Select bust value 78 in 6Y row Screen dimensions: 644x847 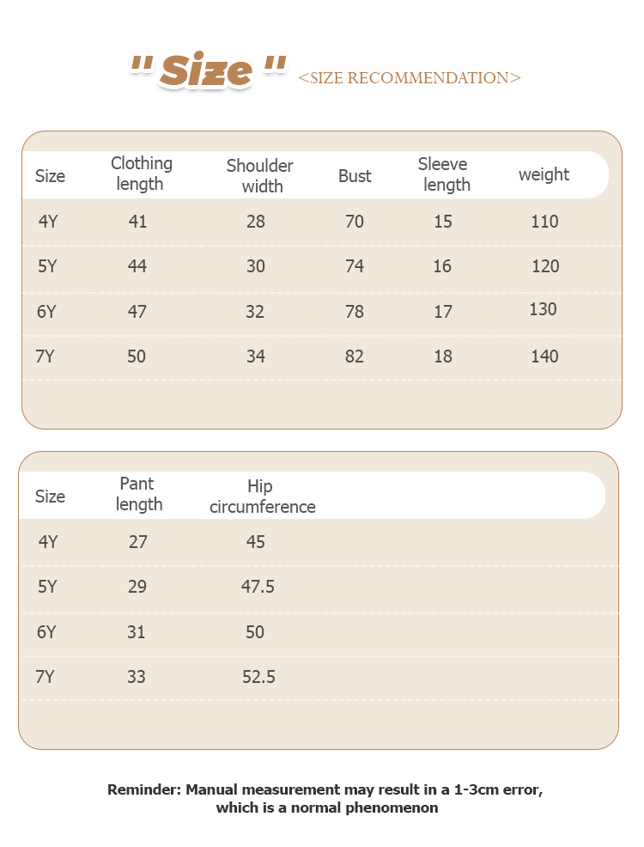pyautogui.click(x=355, y=311)
